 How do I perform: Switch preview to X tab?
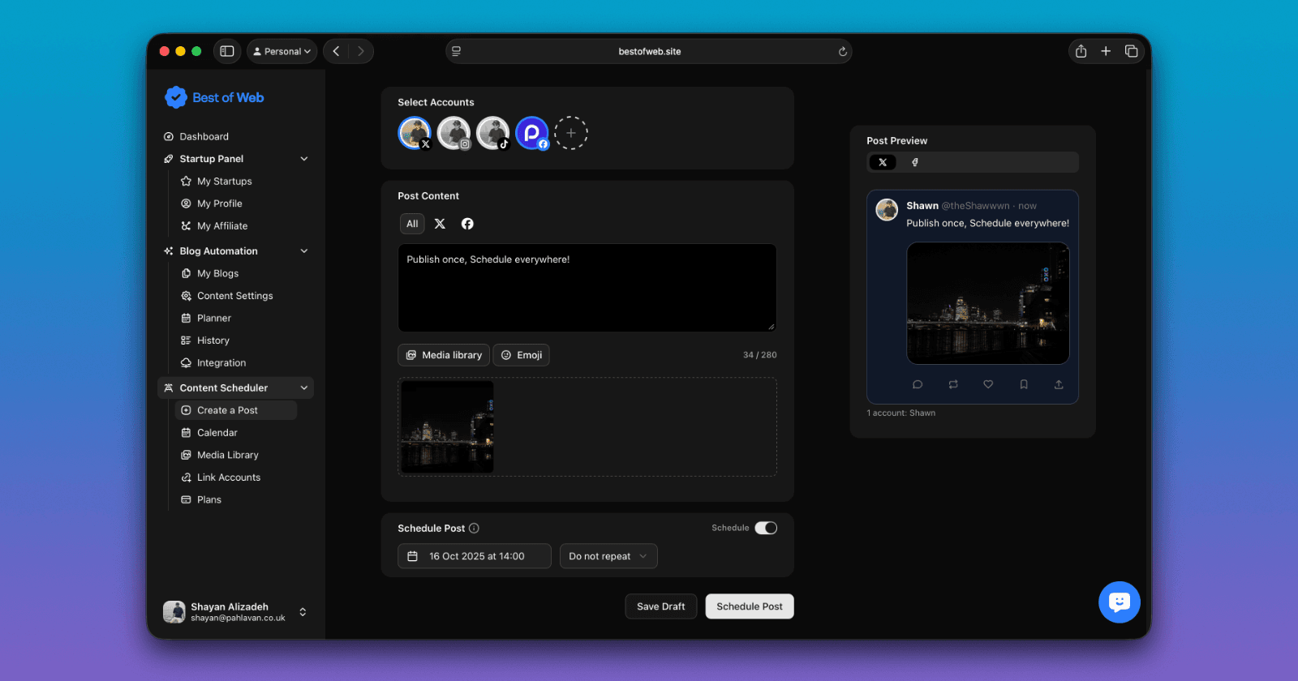(883, 162)
